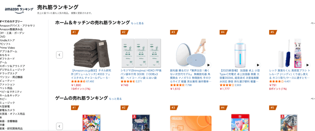Select パソコン・周辺機器 category
The image size is (315, 131).
[x=11, y=77]
